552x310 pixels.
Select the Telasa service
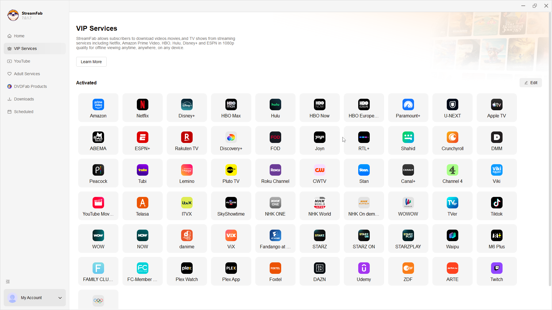click(x=142, y=206)
